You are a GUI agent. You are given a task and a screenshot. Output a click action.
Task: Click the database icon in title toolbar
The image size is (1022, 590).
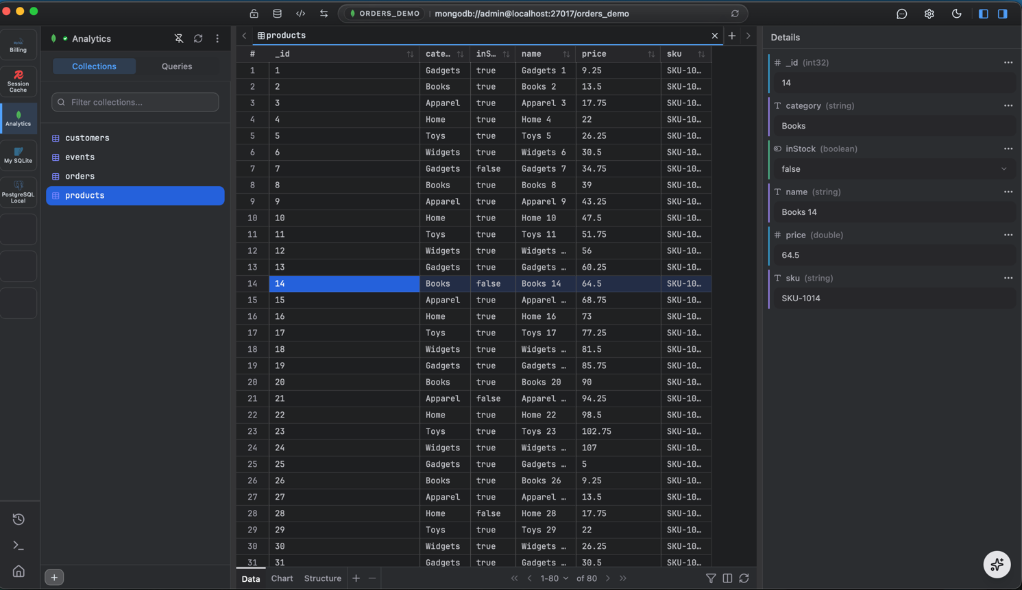coord(278,14)
